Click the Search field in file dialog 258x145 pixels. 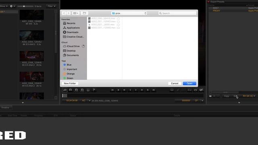[177, 13]
